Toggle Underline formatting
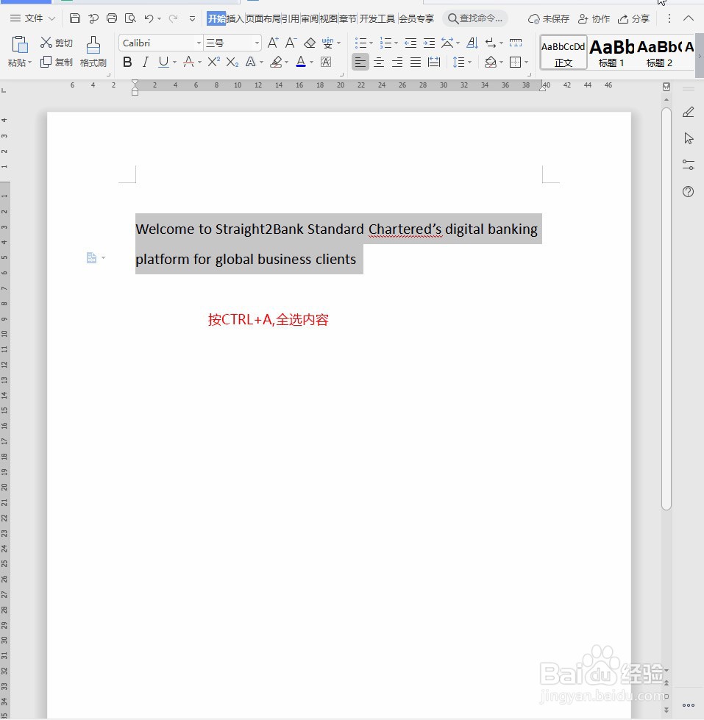 tap(163, 62)
